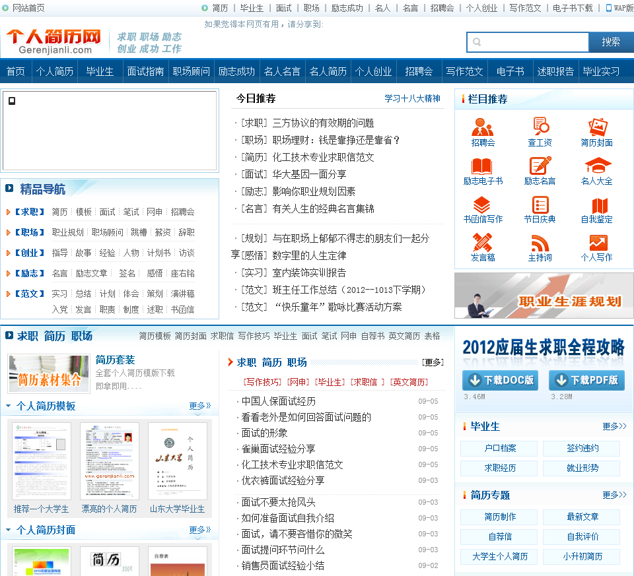Viewport: 634px width, 576px height.
Task: Click the [英文简历] red tag
Action: (x=409, y=382)
